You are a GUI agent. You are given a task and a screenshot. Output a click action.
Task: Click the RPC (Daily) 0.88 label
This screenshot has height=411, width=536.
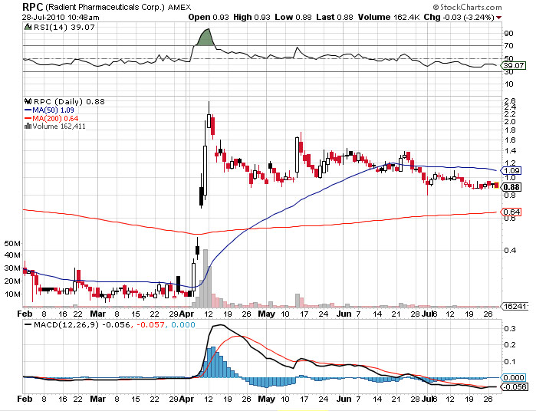[x=69, y=101]
